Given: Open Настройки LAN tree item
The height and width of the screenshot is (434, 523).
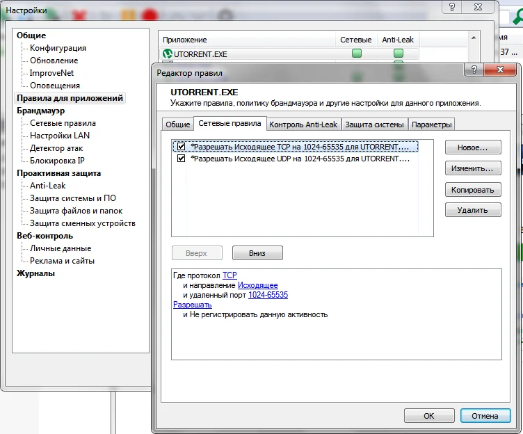Looking at the screenshot, I should pyautogui.click(x=60, y=136).
